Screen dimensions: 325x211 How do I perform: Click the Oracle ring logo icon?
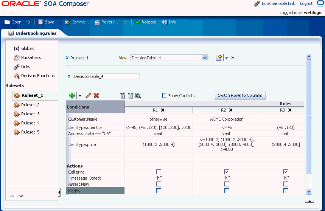tap(320, 3)
